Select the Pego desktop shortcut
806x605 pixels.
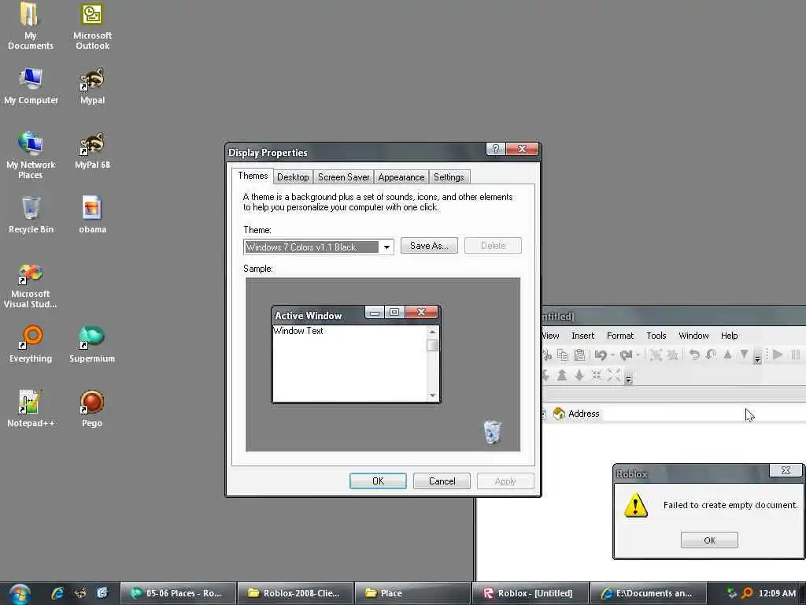click(92, 409)
